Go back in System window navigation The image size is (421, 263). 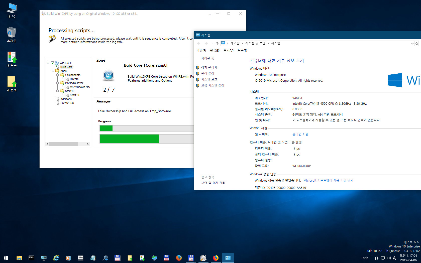pyautogui.click(x=199, y=43)
